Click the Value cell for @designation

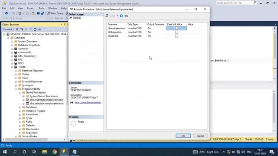point(197,32)
